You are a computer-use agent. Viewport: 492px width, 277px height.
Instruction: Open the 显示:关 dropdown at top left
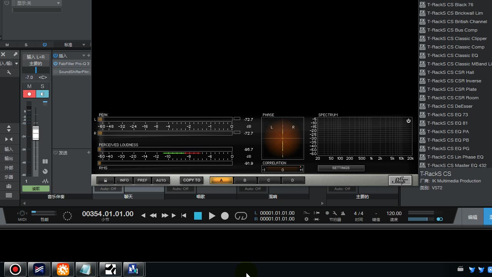point(37,3)
